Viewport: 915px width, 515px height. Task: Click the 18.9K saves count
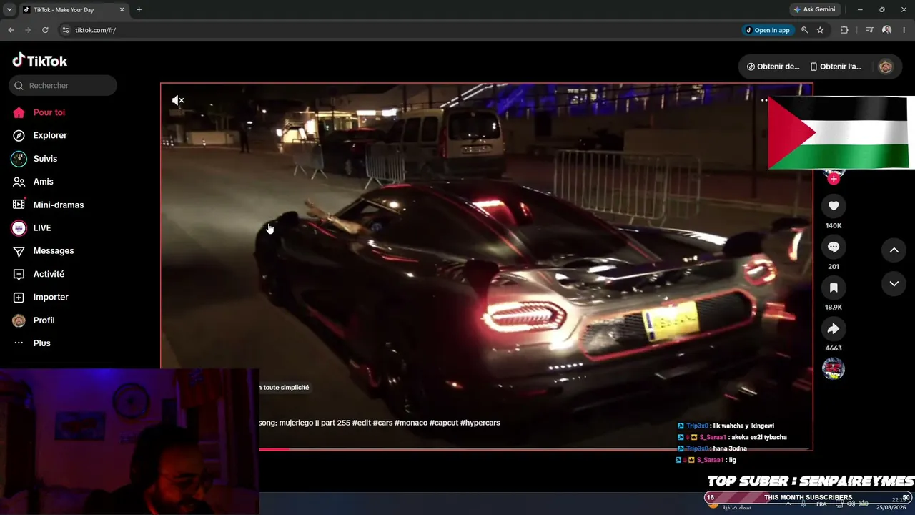[x=834, y=308]
